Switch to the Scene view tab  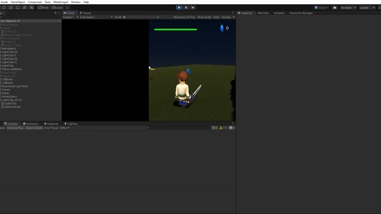click(86, 13)
